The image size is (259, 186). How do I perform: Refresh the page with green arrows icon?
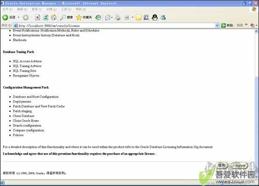tap(46, 17)
